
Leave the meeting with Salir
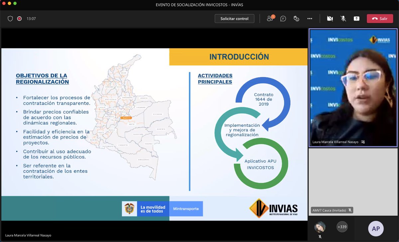point(380,19)
